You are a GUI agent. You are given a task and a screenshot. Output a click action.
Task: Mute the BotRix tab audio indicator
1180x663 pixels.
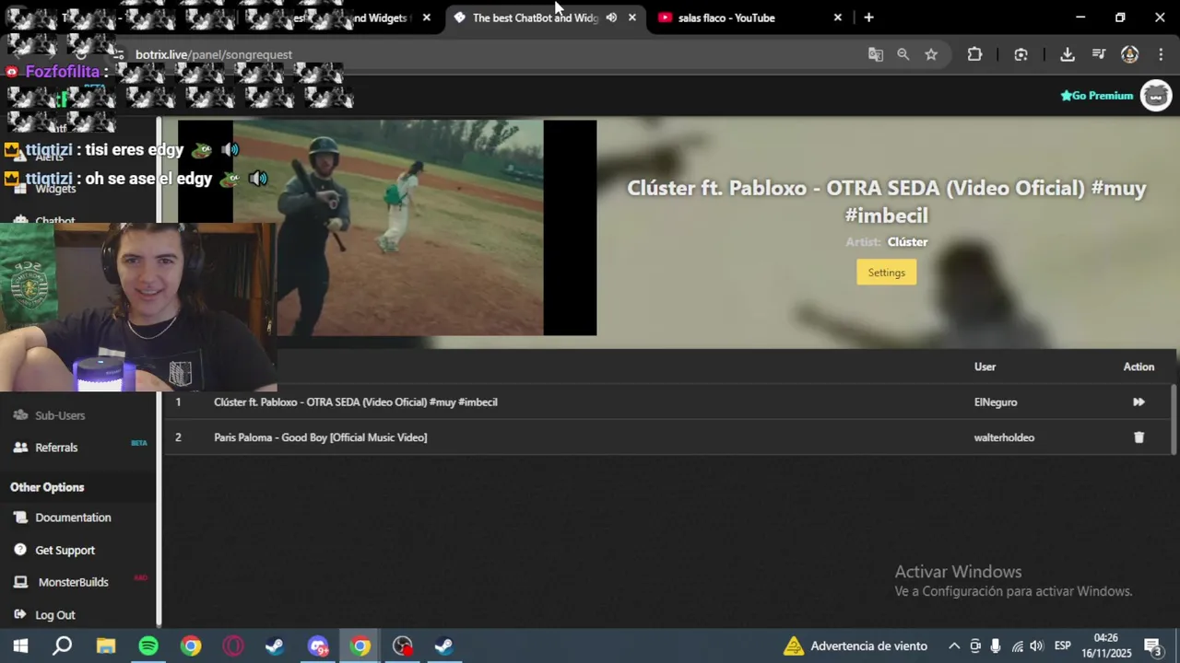point(611,17)
